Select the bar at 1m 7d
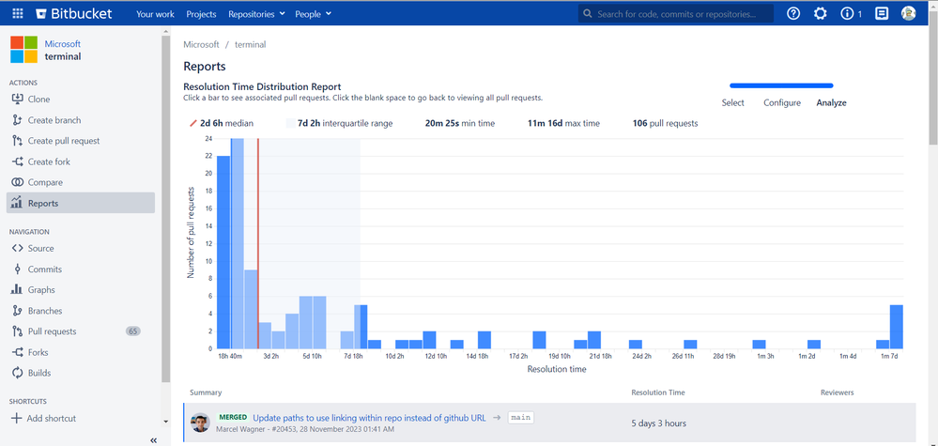 [896, 327]
